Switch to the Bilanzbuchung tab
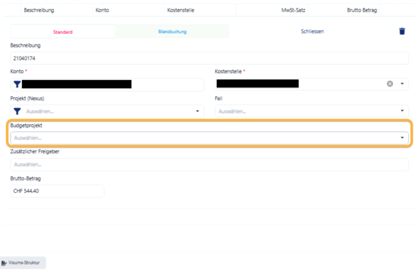 [172, 32]
